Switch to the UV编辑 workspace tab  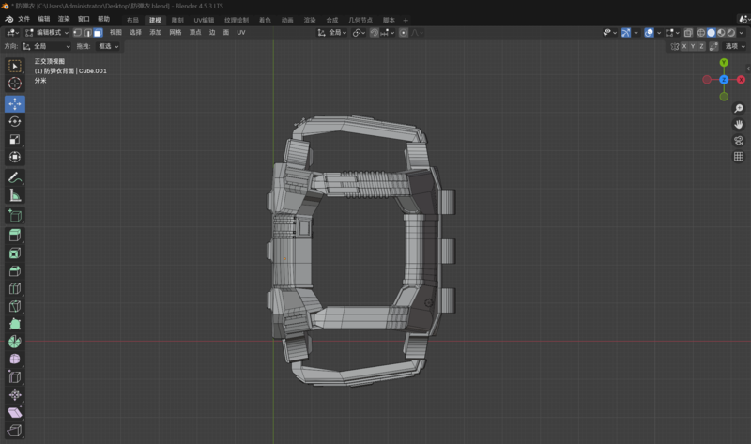tap(204, 19)
